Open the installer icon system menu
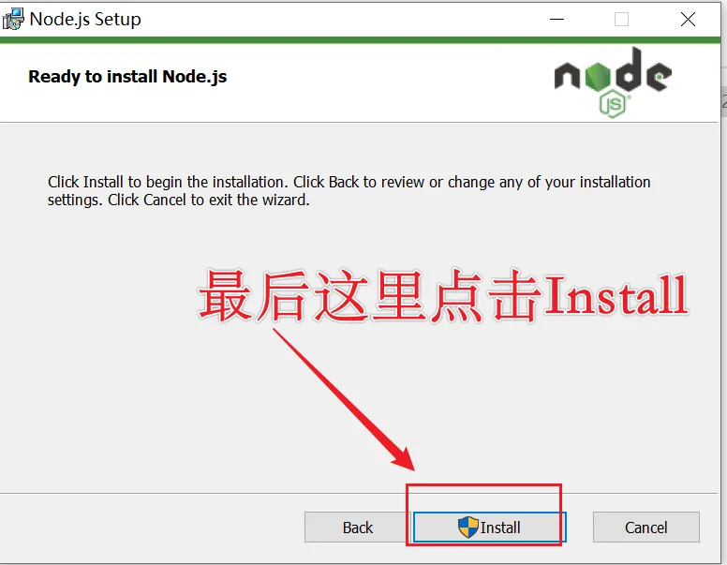 tap(12, 20)
